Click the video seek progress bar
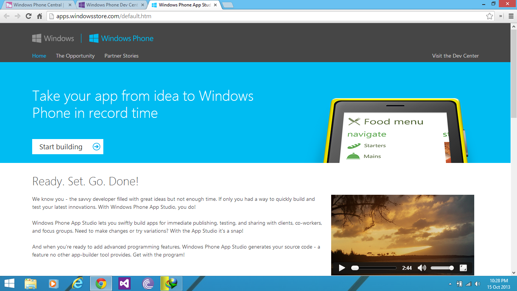Viewport: 517px width, 291px height. (374, 268)
